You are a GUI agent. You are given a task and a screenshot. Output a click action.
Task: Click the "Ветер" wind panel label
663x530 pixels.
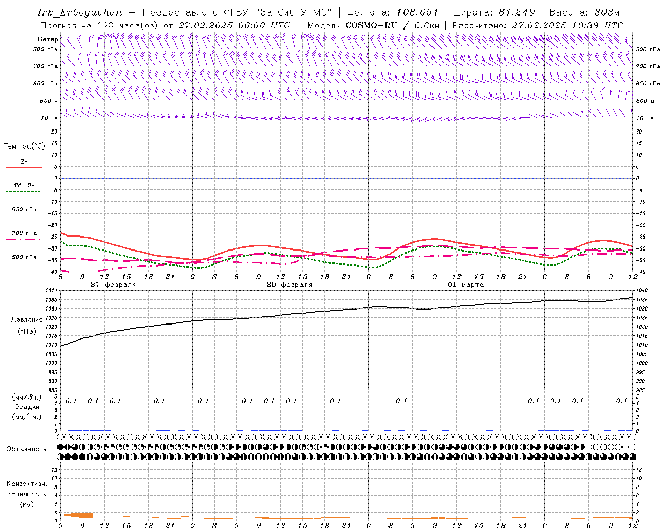pyautogui.click(x=48, y=39)
